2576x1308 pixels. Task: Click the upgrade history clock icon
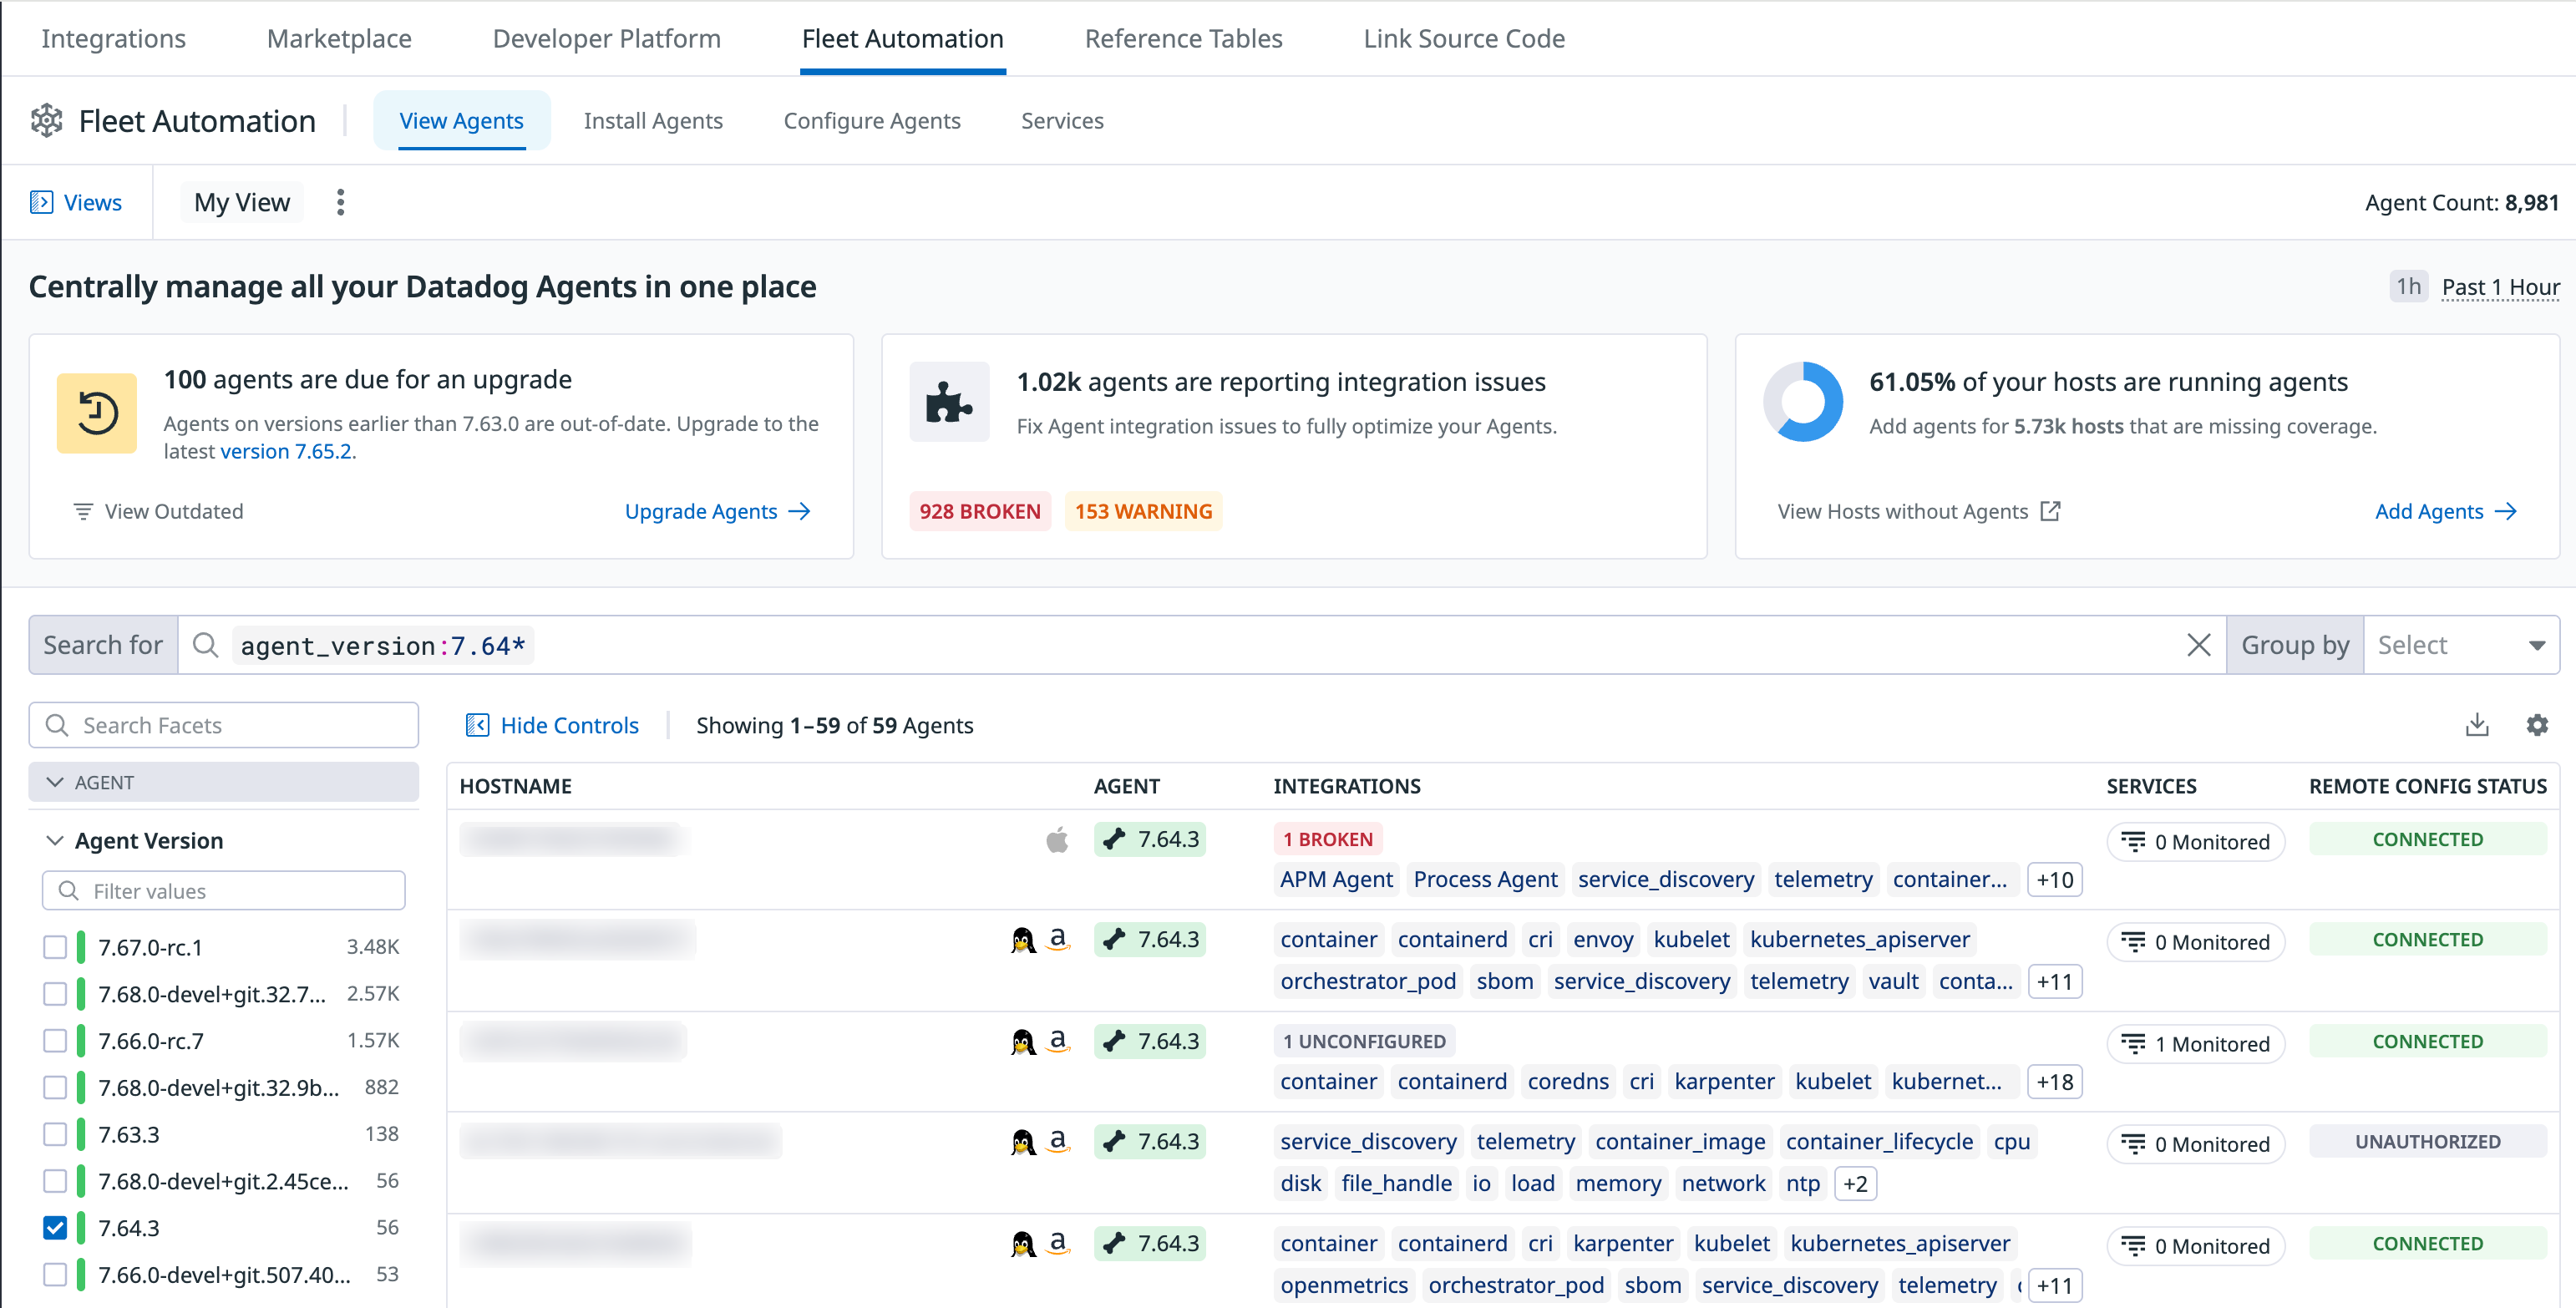[97, 413]
